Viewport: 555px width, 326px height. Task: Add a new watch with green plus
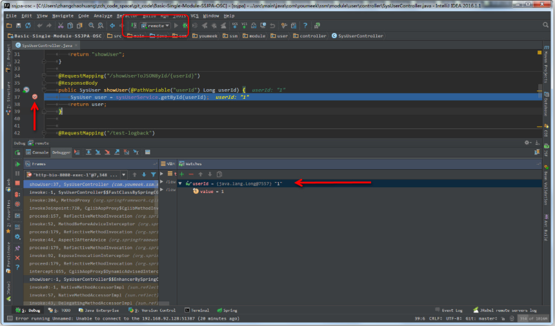[x=182, y=174]
